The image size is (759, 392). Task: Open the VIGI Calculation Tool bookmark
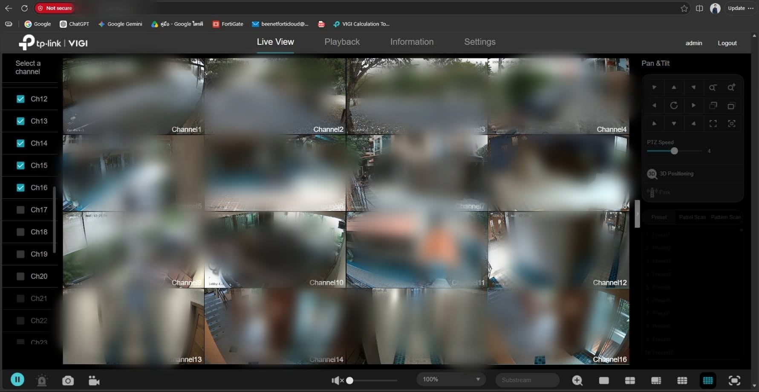point(361,24)
